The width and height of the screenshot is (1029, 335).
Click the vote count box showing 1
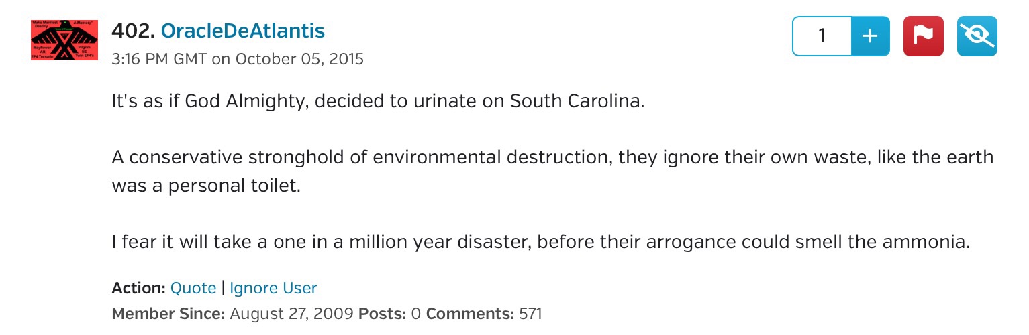click(x=822, y=36)
